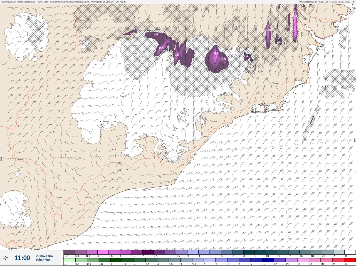Click the lower legend scale label 0.1

click(x=66, y=264)
